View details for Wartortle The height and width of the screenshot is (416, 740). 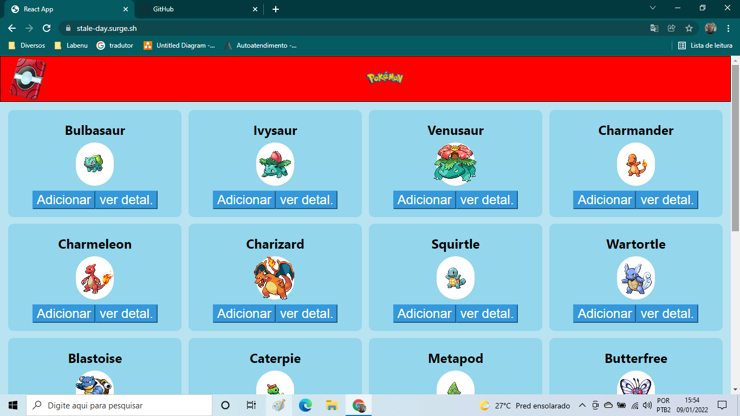(x=667, y=314)
